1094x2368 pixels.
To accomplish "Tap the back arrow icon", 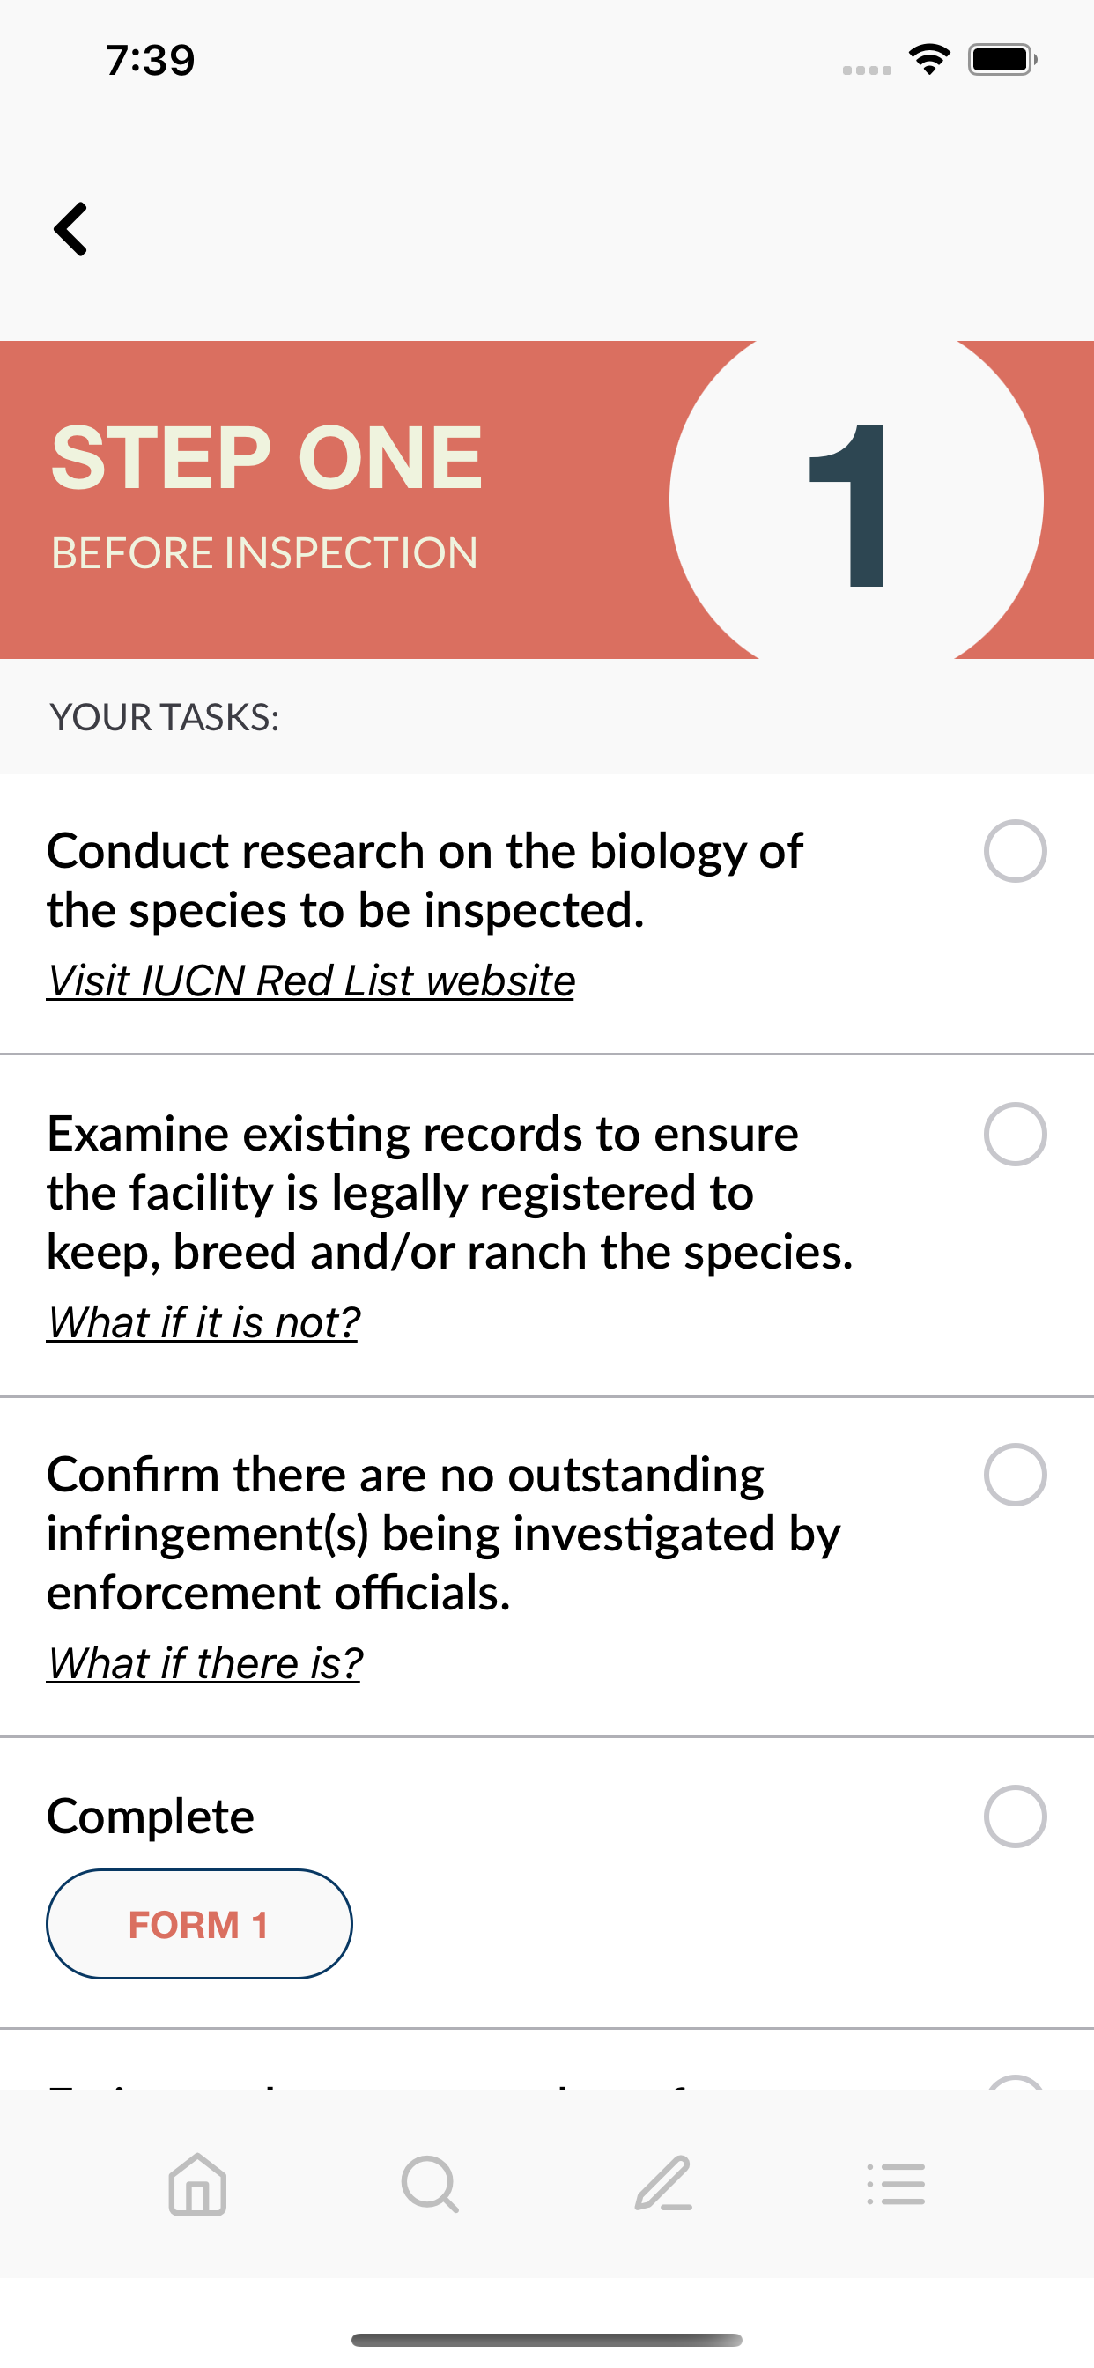I will coord(70,229).
